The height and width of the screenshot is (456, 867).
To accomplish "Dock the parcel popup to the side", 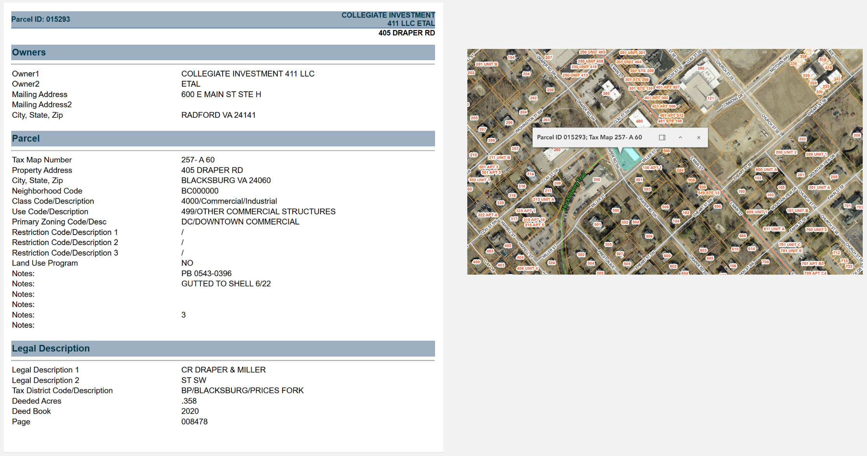I will pyautogui.click(x=662, y=137).
